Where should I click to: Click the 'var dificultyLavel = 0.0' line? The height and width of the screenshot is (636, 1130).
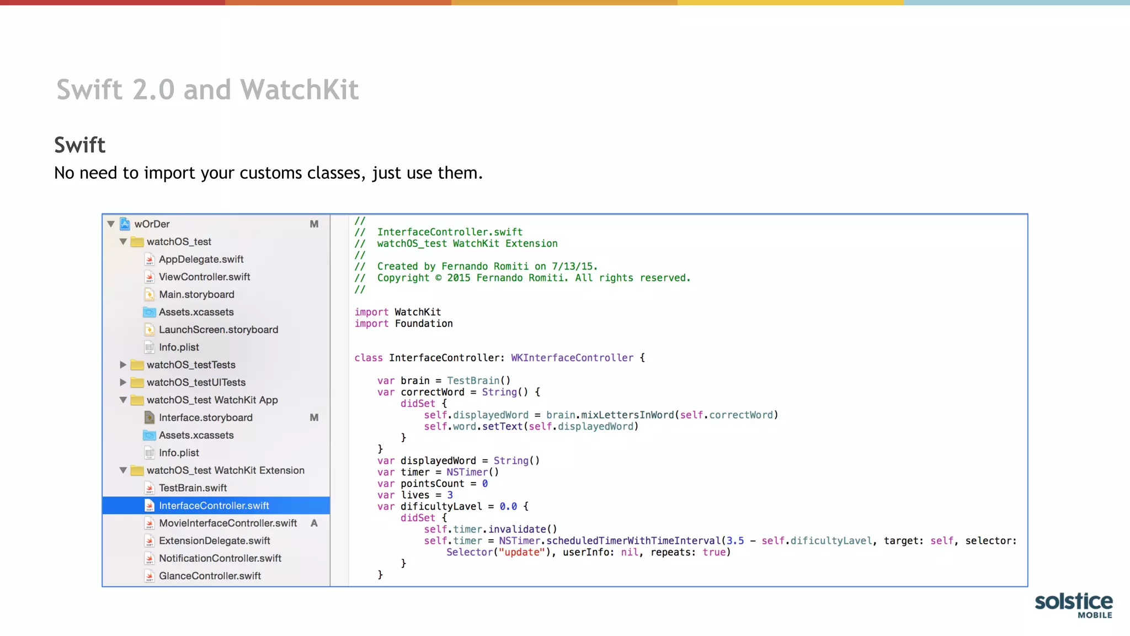pos(453,506)
